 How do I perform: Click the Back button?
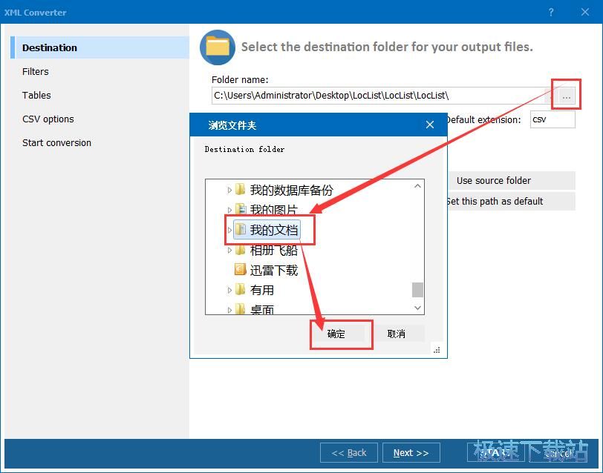pyautogui.click(x=349, y=453)
